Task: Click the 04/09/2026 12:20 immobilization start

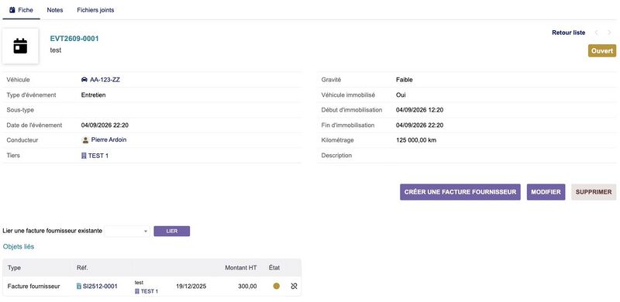Action: tap(419, 110)
